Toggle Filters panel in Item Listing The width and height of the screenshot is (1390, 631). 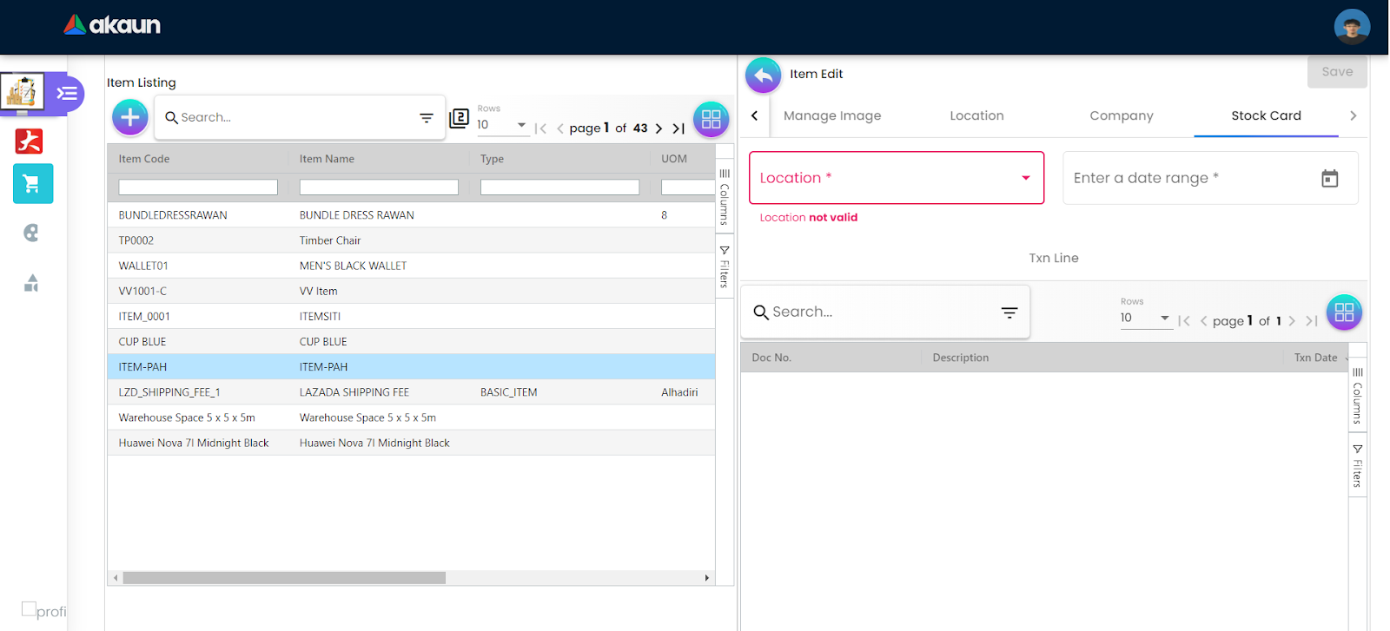click(x=725, y=267)
